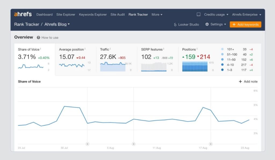The image size is (275, 160).
Task: Click the 117 count in the 1–3 row
Action: click(244, 70)
